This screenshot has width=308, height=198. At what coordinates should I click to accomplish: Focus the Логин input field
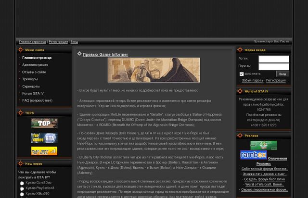[x=274, y=59]
